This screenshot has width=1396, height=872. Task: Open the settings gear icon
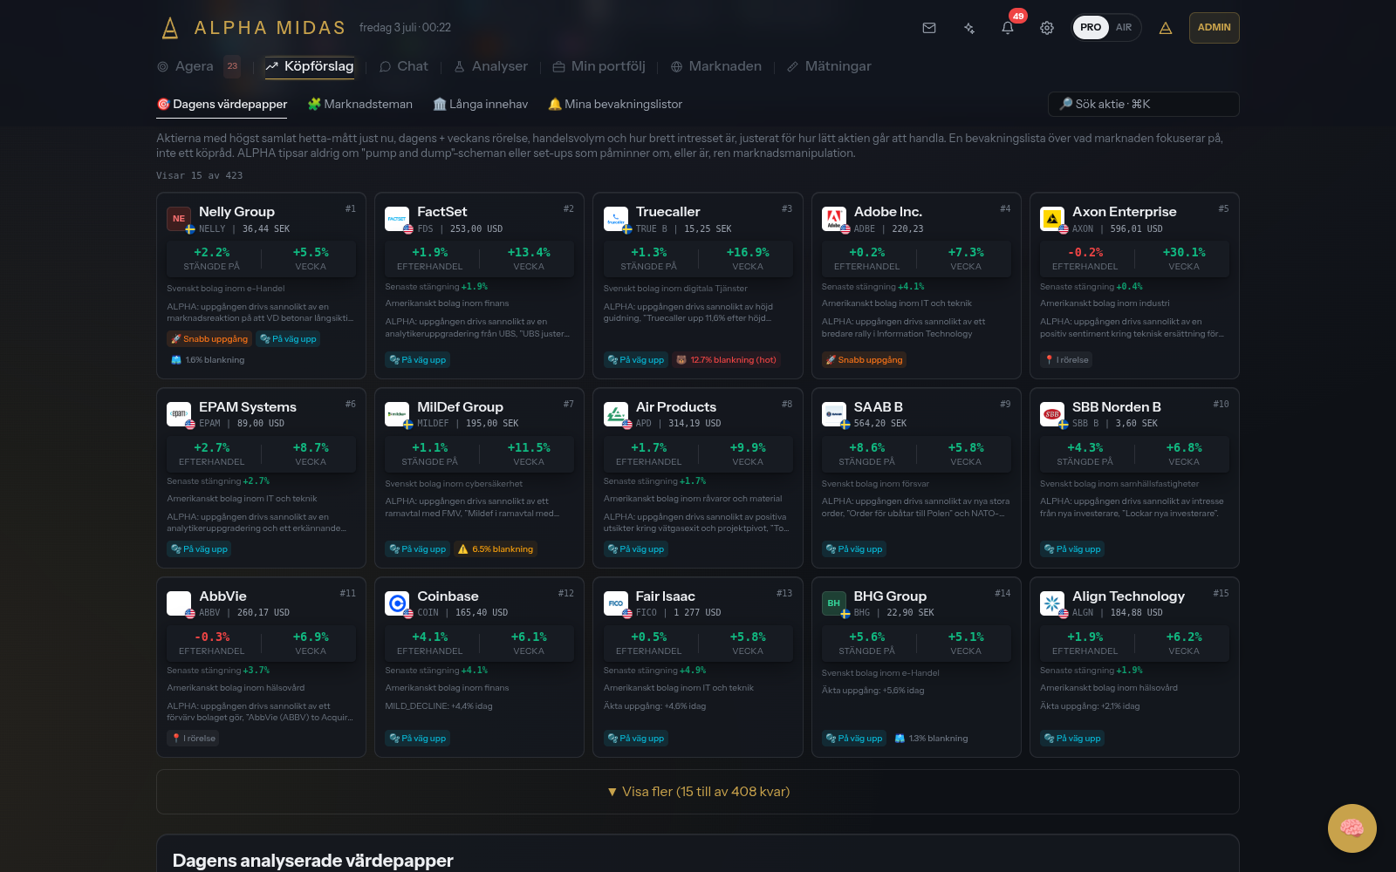(1047, 28)
